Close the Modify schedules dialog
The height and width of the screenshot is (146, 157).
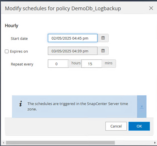tap(151, 8)
